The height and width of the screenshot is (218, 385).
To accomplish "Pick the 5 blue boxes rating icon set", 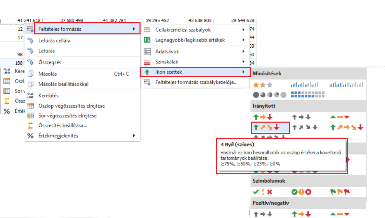I will point(307,95).
